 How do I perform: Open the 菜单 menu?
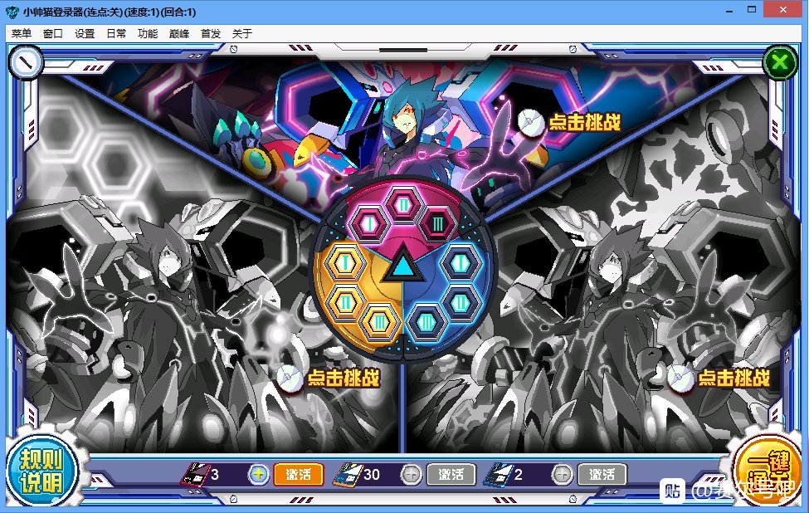(21, 33)
